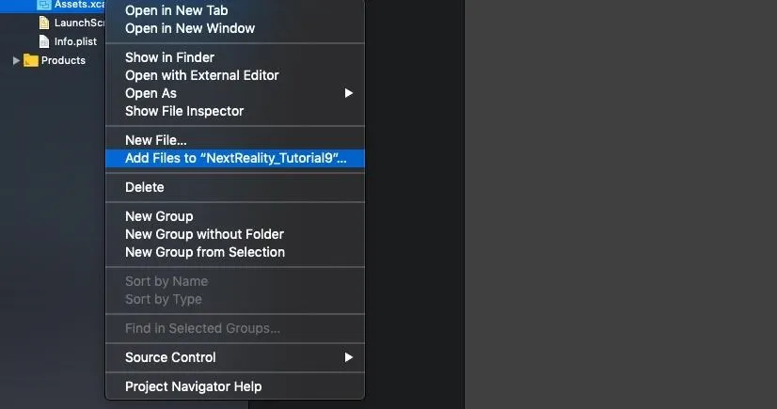The image size is (777, 409).
Task: Click the Products folder icon
Action: tap(31, 60)
